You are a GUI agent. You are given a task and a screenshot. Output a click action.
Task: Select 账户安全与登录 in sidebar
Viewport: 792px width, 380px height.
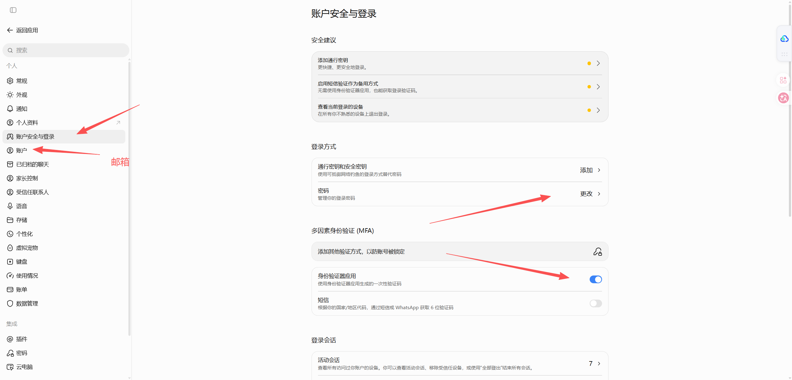[x=64, y=137]
